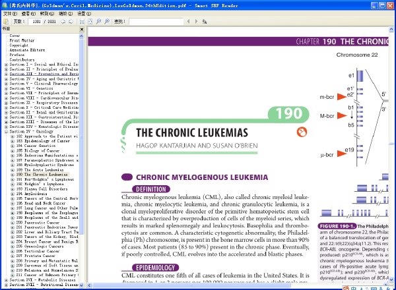
Task: Click the search text input field
Action: 156,22
